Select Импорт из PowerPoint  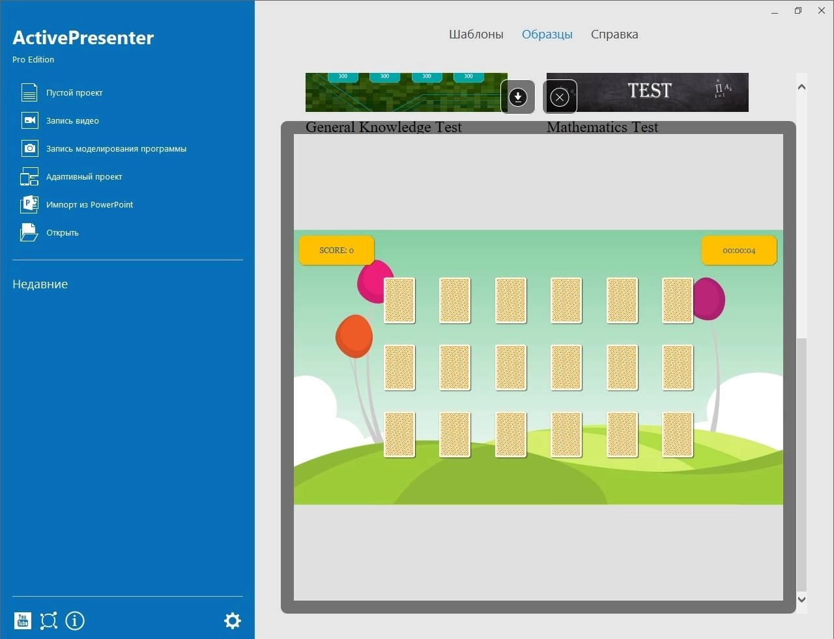point(89,204)
